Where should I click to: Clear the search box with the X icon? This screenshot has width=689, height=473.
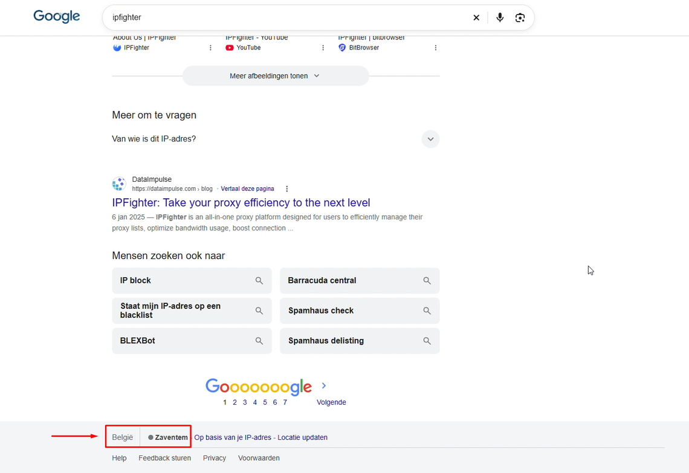[476, 18]
